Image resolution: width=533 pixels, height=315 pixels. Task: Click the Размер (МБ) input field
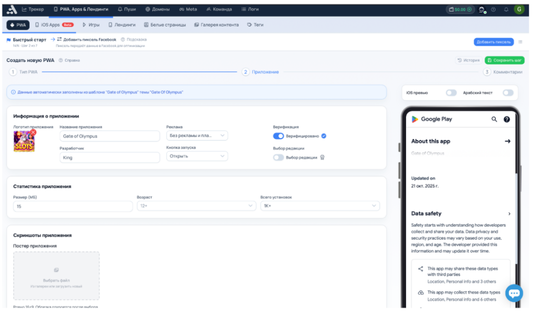click(73, 206)
